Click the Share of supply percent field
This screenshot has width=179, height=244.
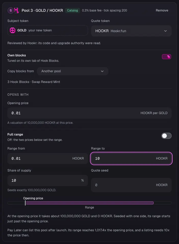click(x=48, y=180)
